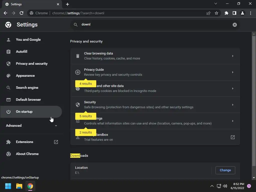The height and width of the screenshot is (192, 256).
Task: Open the clock and calendar flyout
Action: click(237, 186)
